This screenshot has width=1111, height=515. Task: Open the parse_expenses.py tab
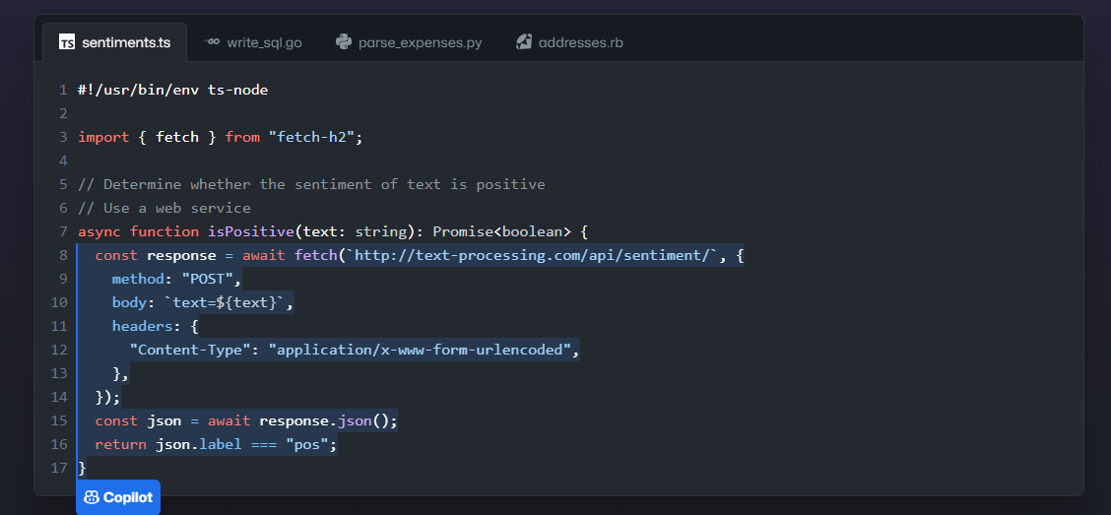pos(420,42)
